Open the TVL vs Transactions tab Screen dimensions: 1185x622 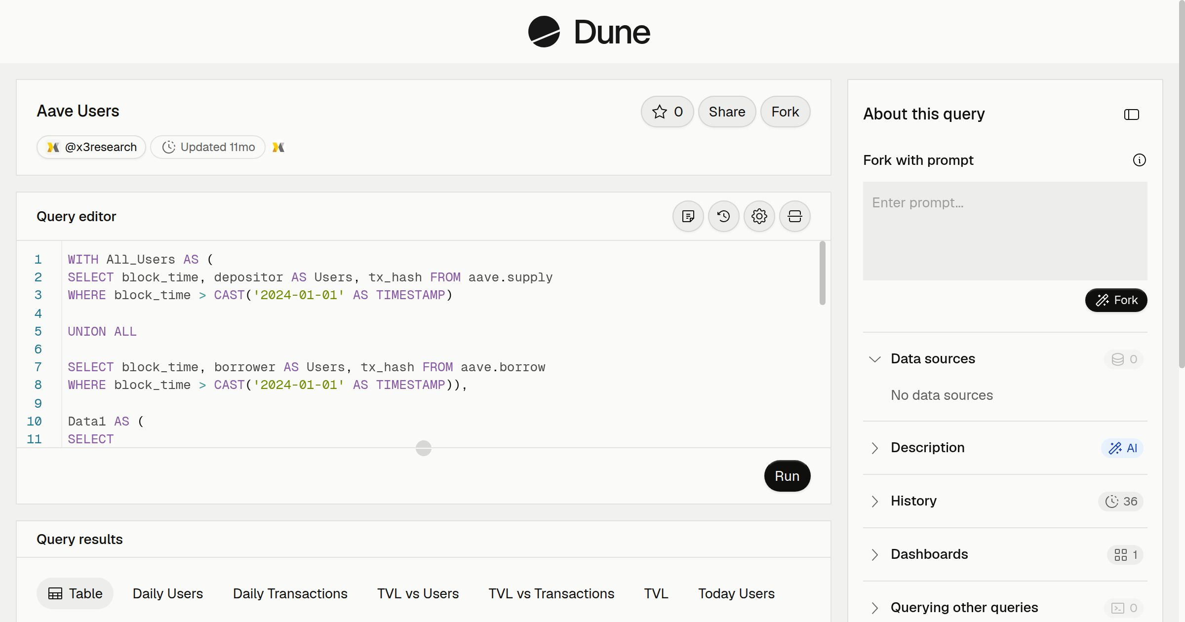pyautogui.click(x=552, y=593)
